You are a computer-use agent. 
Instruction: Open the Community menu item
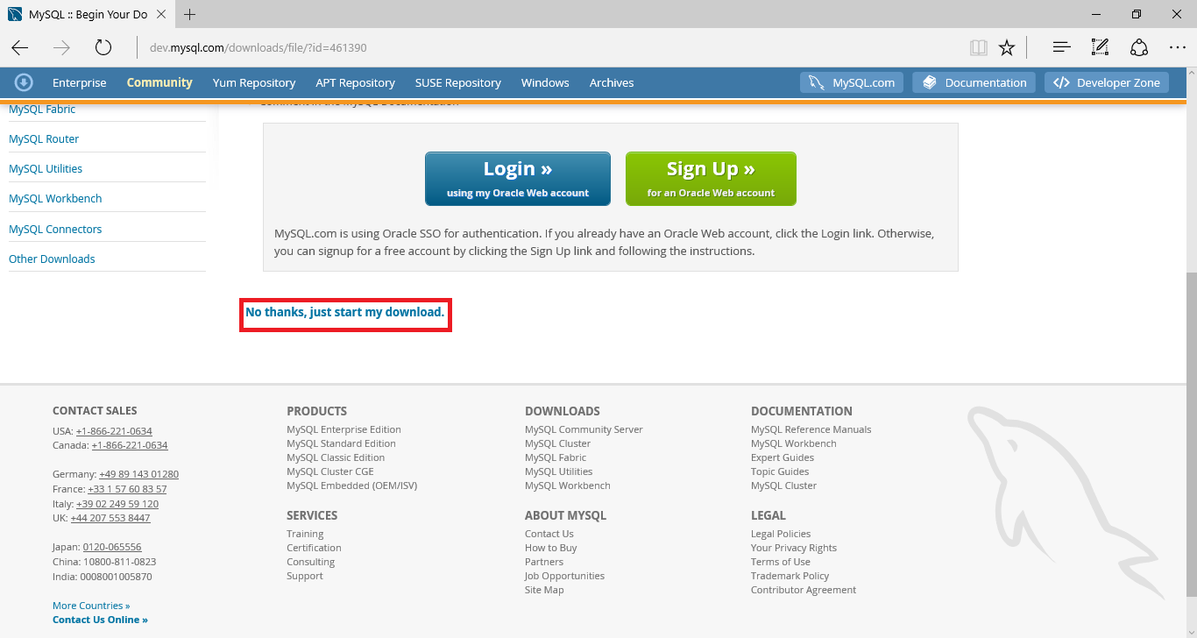(x=159, y=82)
